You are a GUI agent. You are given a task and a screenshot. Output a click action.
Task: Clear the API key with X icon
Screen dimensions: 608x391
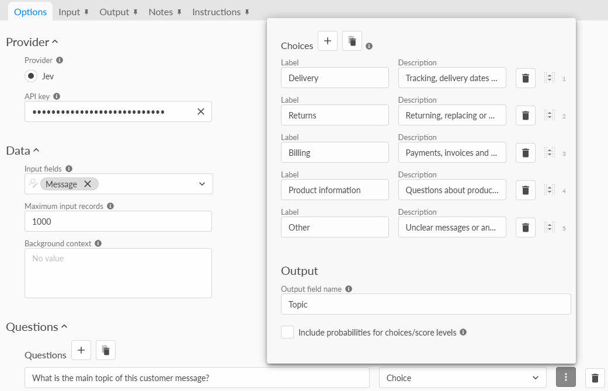(201, 111)
